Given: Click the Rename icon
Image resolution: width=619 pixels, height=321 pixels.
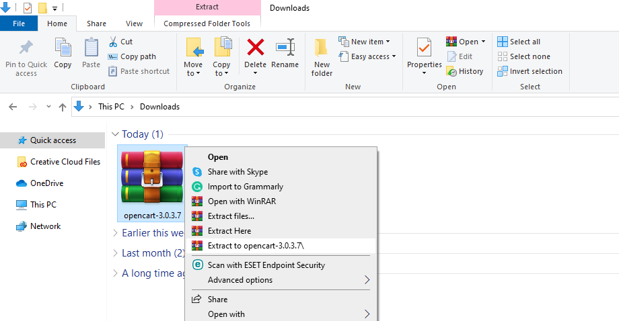Looking at the screenshot, I should click(285, 47).
